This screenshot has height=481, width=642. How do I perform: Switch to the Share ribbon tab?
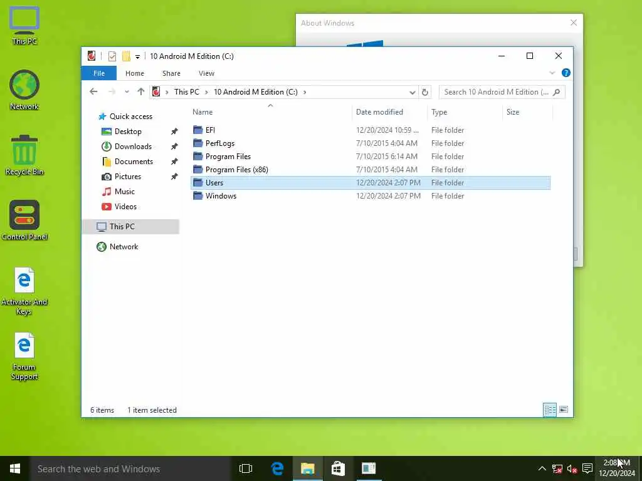[x=171, y=73]
